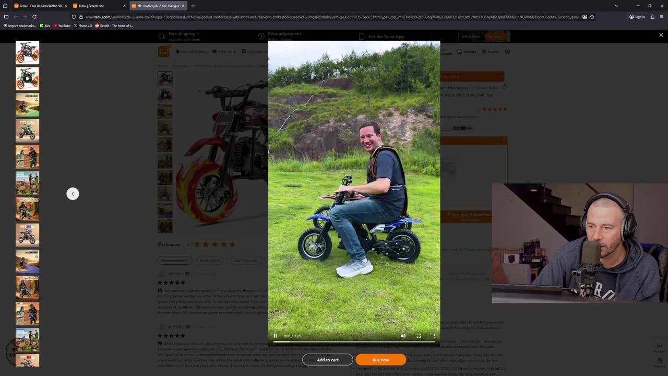
Task: Go to the previous gallery image arrow
Action: pyautogui.click(x=73, y=194)
